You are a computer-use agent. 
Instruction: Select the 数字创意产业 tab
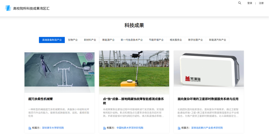click(195, 40)
